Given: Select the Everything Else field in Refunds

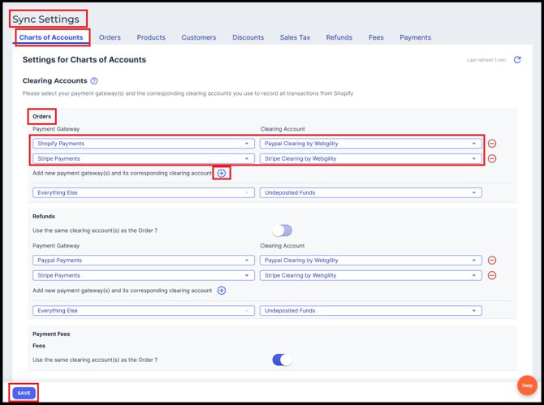Looking at the screenshot, I should (143, 311).
